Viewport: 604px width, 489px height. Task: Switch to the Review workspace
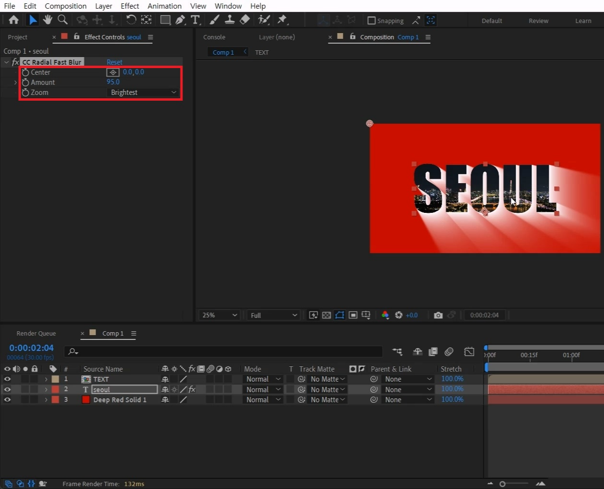pyautogui.click(x=539, y=21)
